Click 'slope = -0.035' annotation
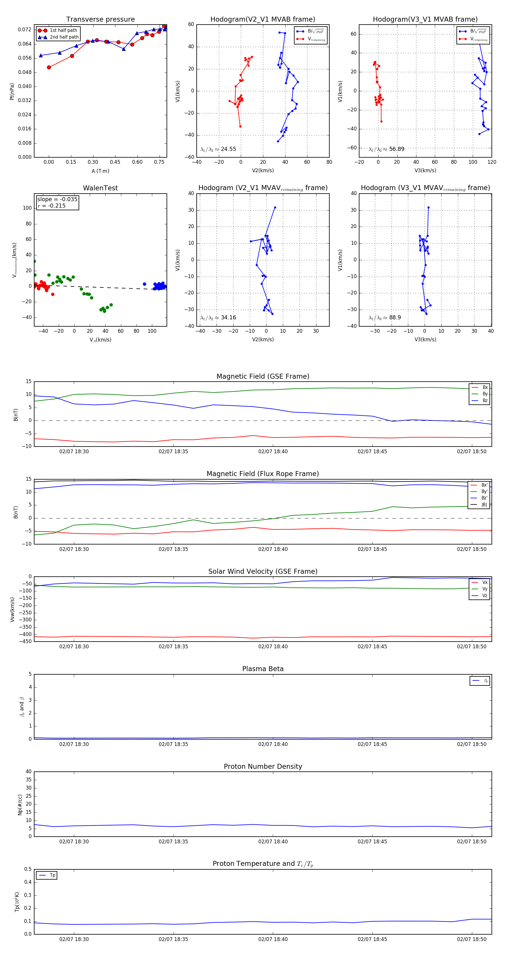 coord(57,199)
